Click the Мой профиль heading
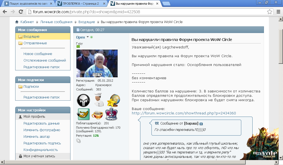Viewport: 283px width, 165px height. point(34,117)
